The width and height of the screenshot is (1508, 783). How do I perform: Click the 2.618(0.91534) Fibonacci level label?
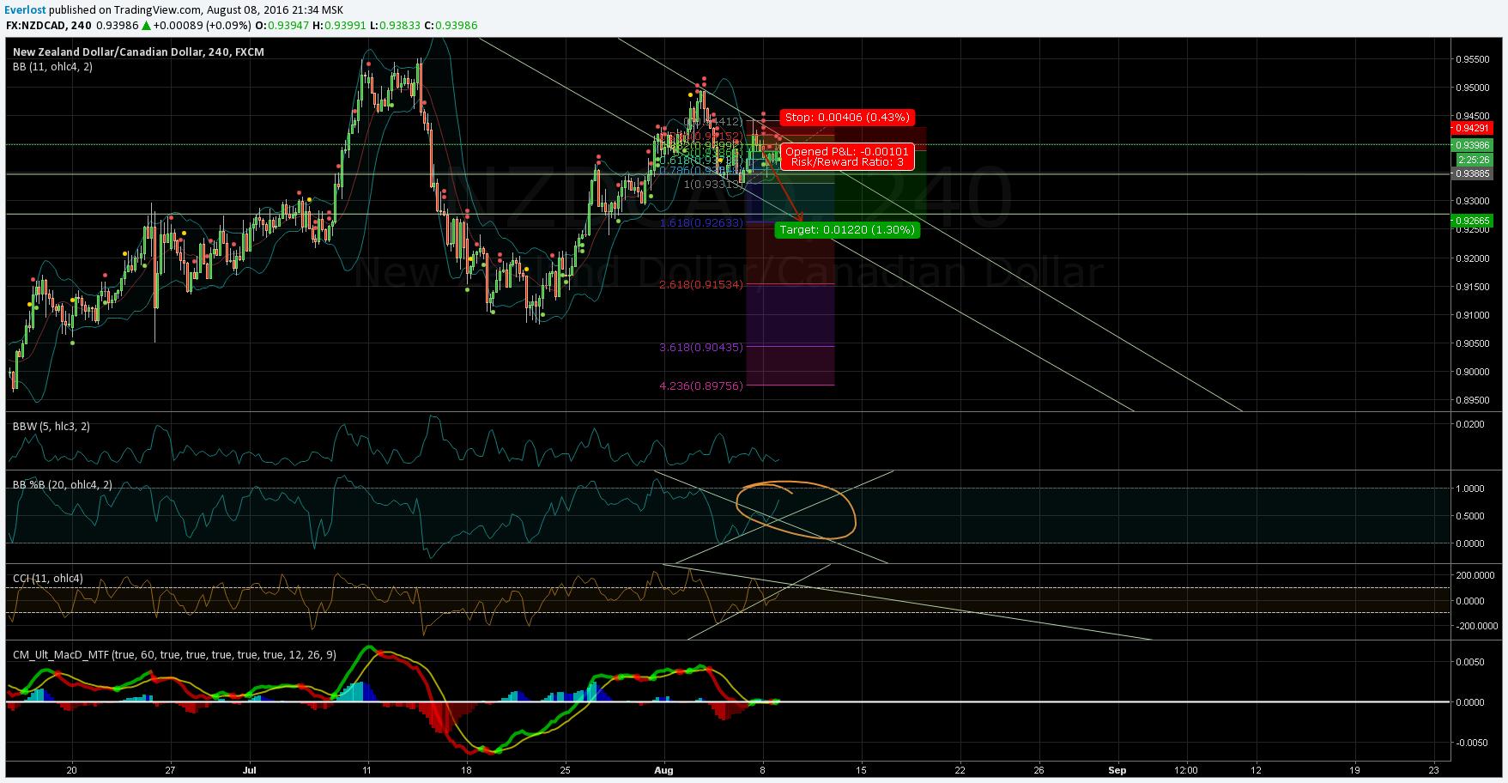coord(701,284)
